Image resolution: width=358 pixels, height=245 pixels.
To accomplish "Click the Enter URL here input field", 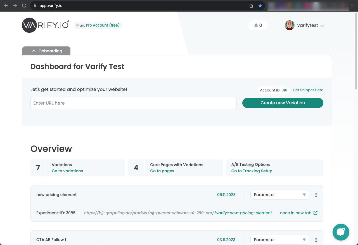I will (134, 103).
